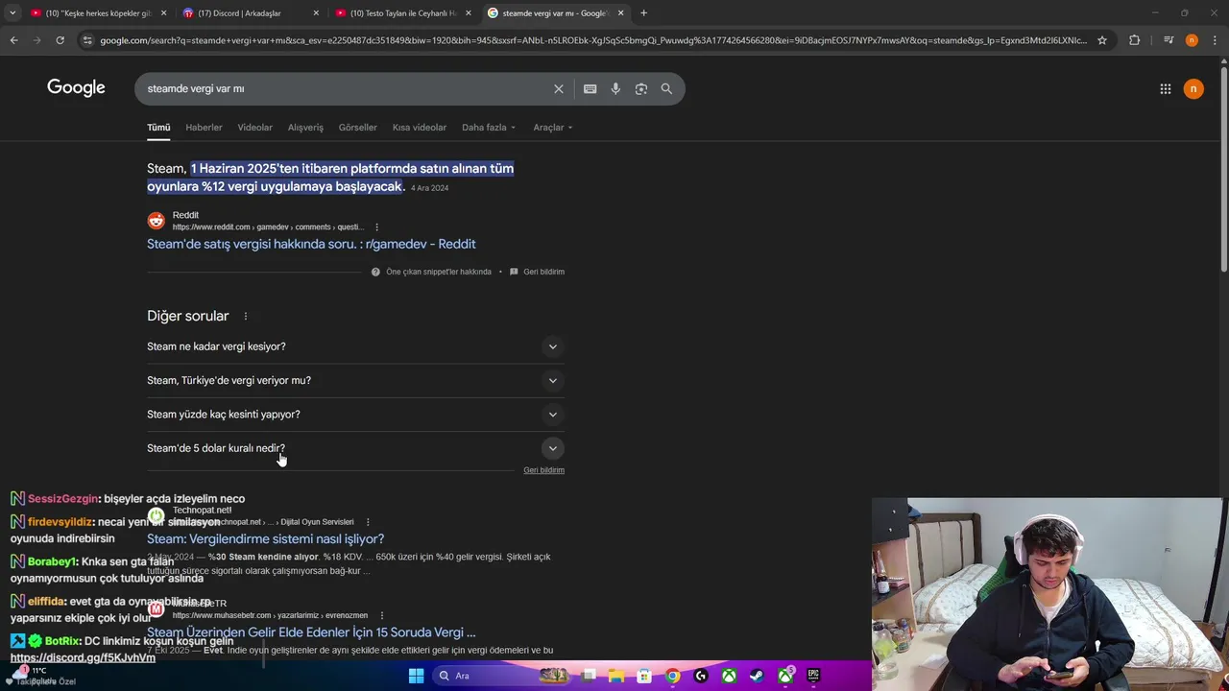Open Windows Start menu
This screenshot has height=691, width=1229.
click(x=416, y=676)
